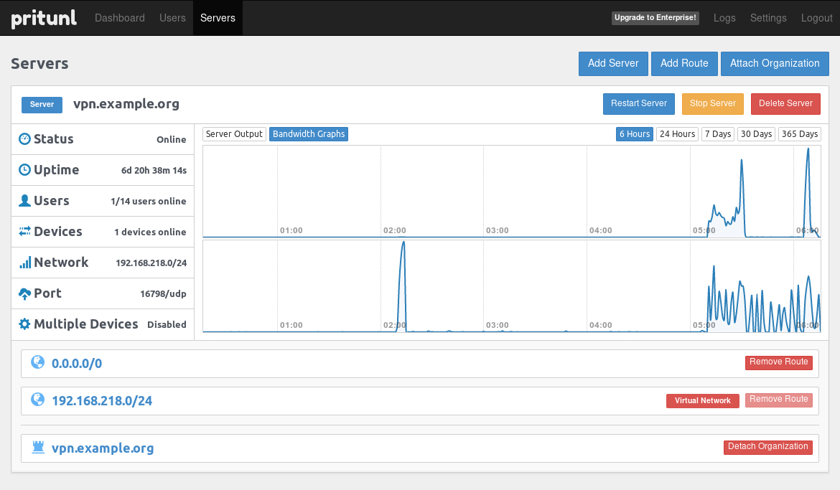Select the 365 Days graph range

(x=799, y=134)
